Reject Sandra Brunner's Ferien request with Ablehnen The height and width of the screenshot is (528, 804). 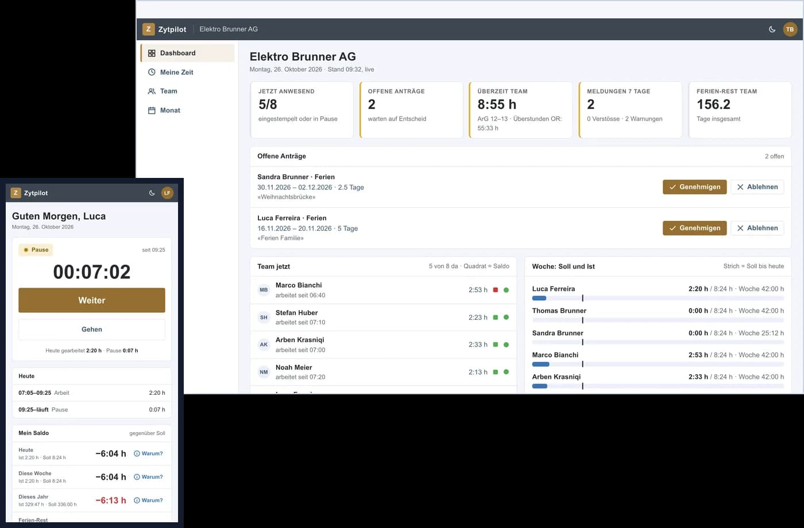click(x=757, y=187)
